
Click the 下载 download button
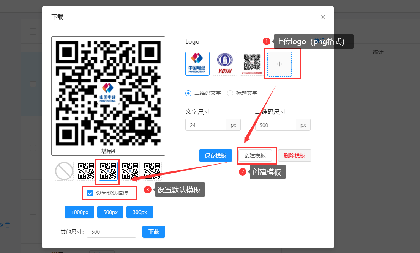coord(154,232)
